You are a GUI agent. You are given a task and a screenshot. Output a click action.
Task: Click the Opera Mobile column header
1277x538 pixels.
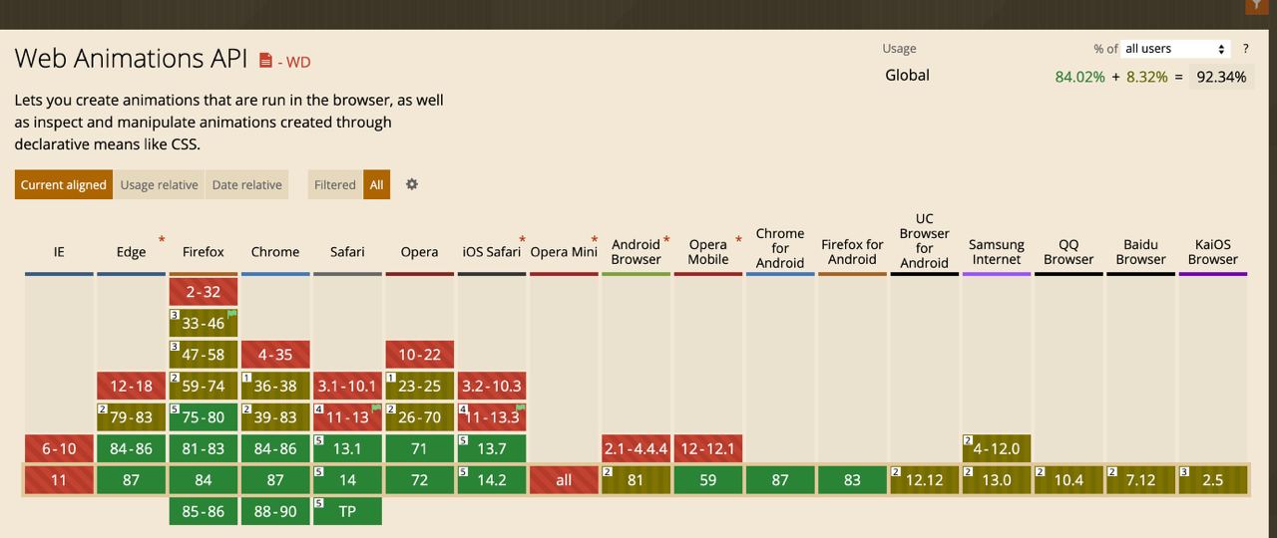pos(708,252)
